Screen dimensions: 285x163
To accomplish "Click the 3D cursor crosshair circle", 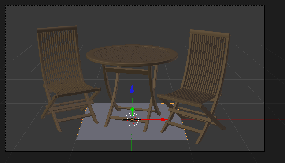I will pos(132,119).
